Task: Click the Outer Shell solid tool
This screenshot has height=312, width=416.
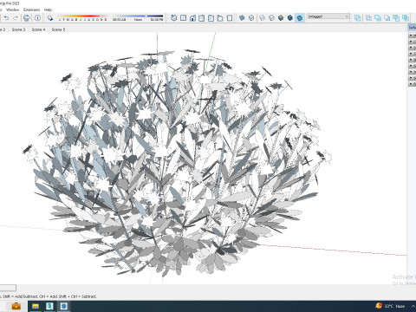Action: point(358,18)
